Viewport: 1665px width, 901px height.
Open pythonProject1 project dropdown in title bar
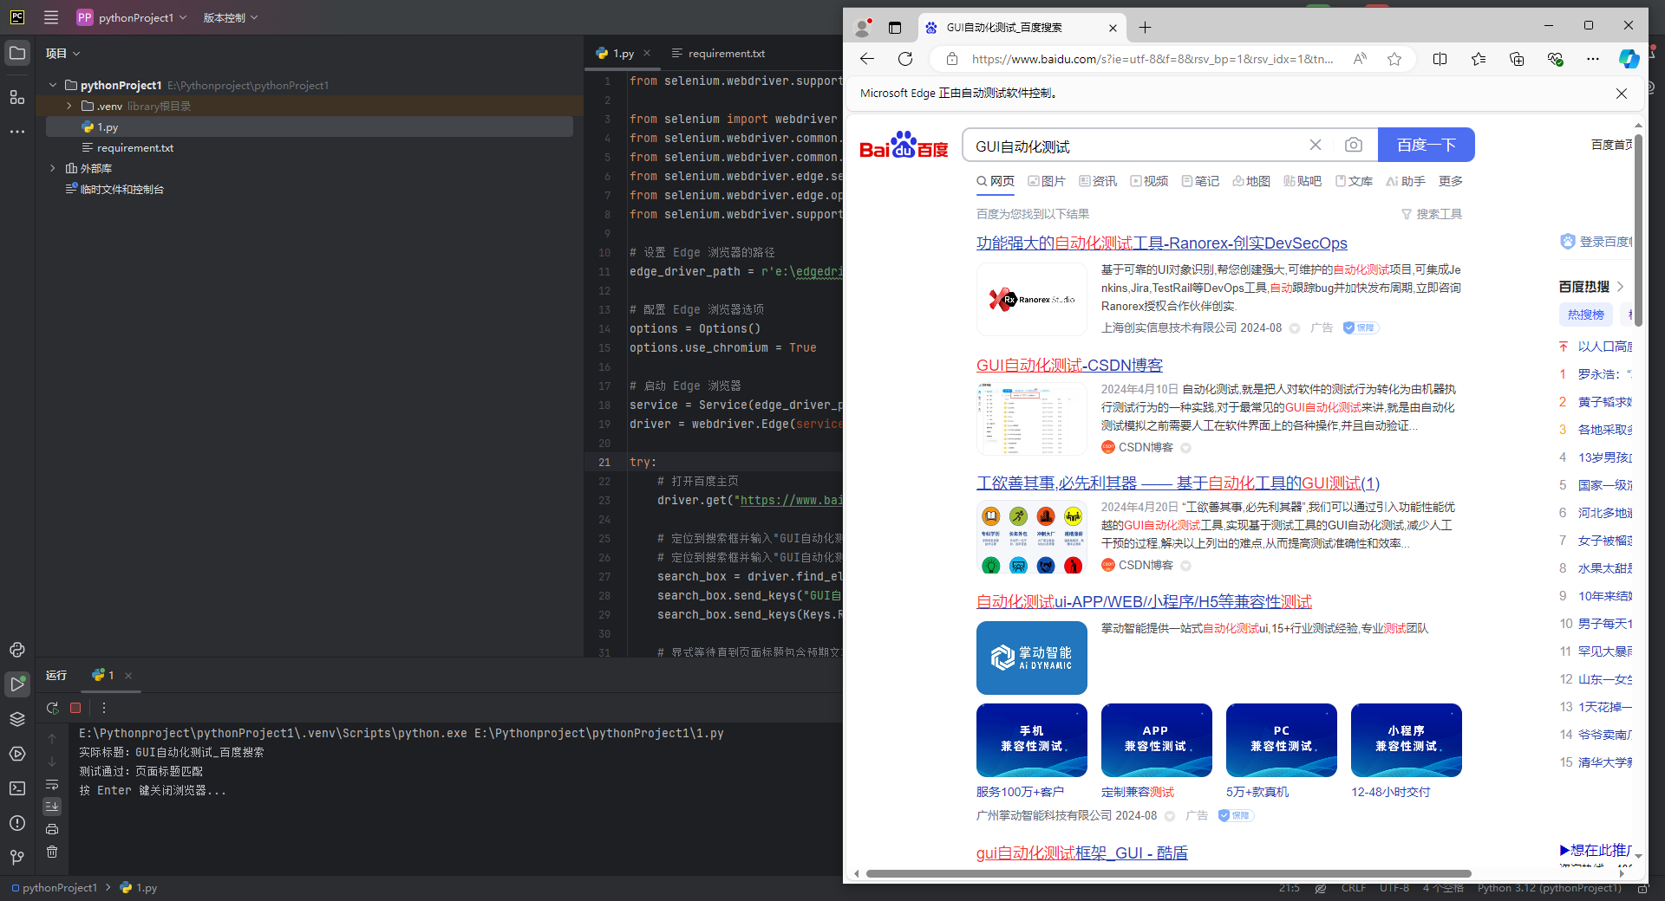132,17
